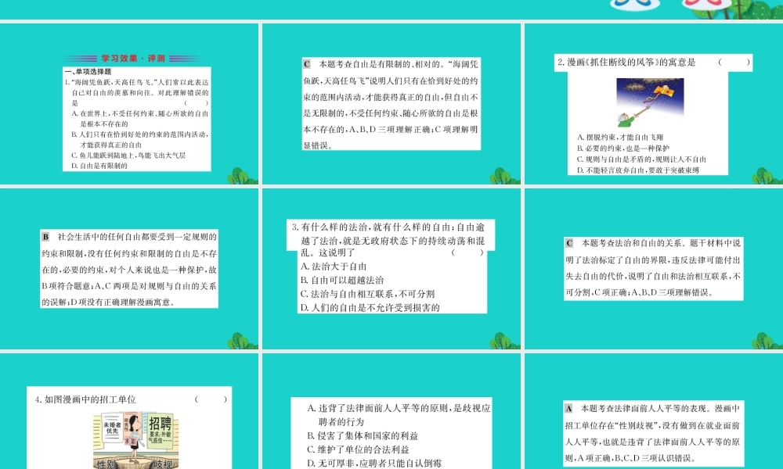Click the heading text 一、单项选择题
Viewport: 783px width, 469px height.
tap(88, 72)
